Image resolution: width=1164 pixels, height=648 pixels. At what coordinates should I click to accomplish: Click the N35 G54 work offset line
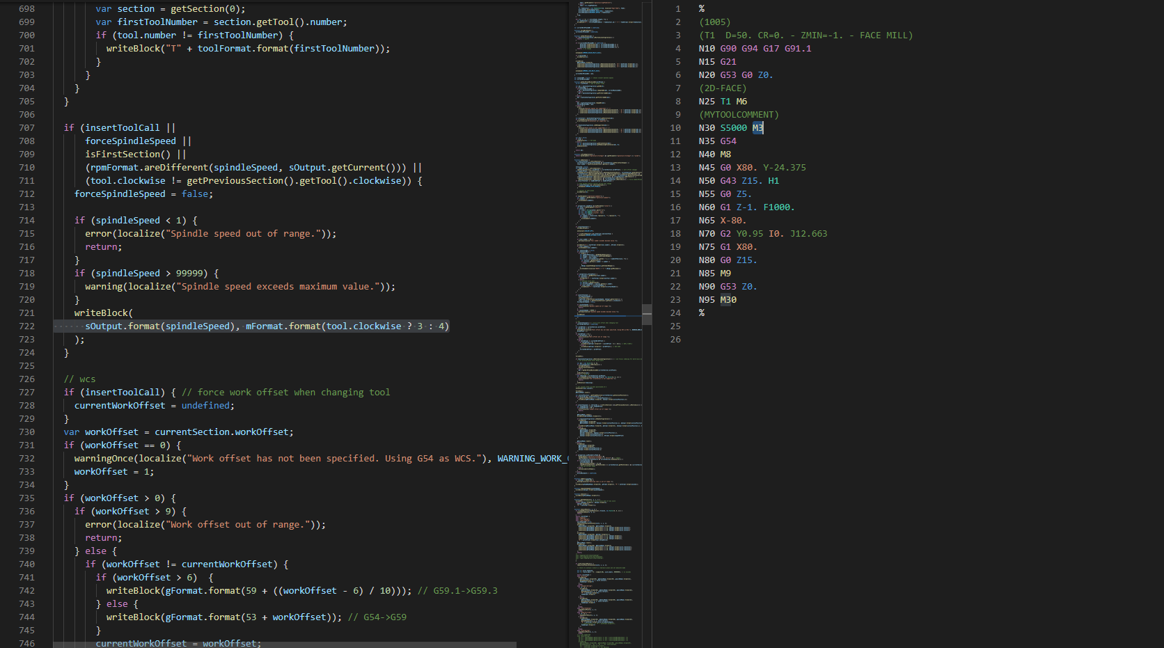coord(717,141)
